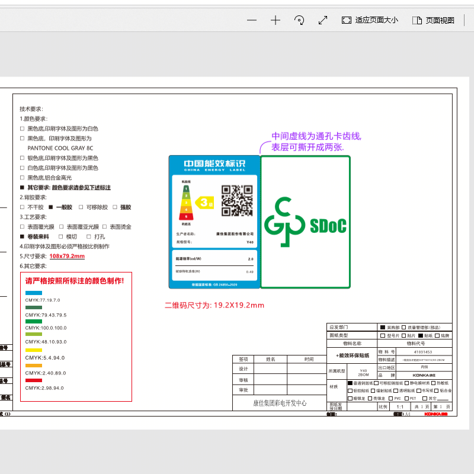Screen dimensions: 474x474
Task: Click the text 技术要求:
Action: [31, 109]
